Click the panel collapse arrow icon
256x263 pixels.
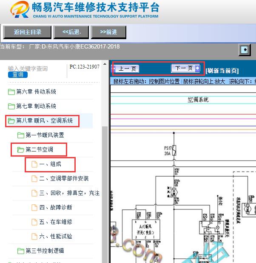point(245,50)
